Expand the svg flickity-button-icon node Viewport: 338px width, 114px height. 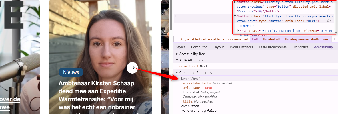tap(238, 30)
